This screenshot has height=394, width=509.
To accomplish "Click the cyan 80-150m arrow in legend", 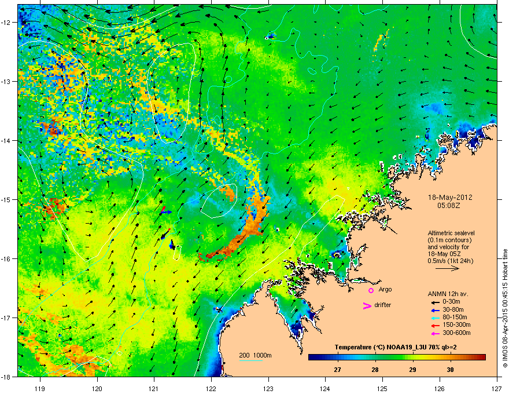I will coord(434,318).
